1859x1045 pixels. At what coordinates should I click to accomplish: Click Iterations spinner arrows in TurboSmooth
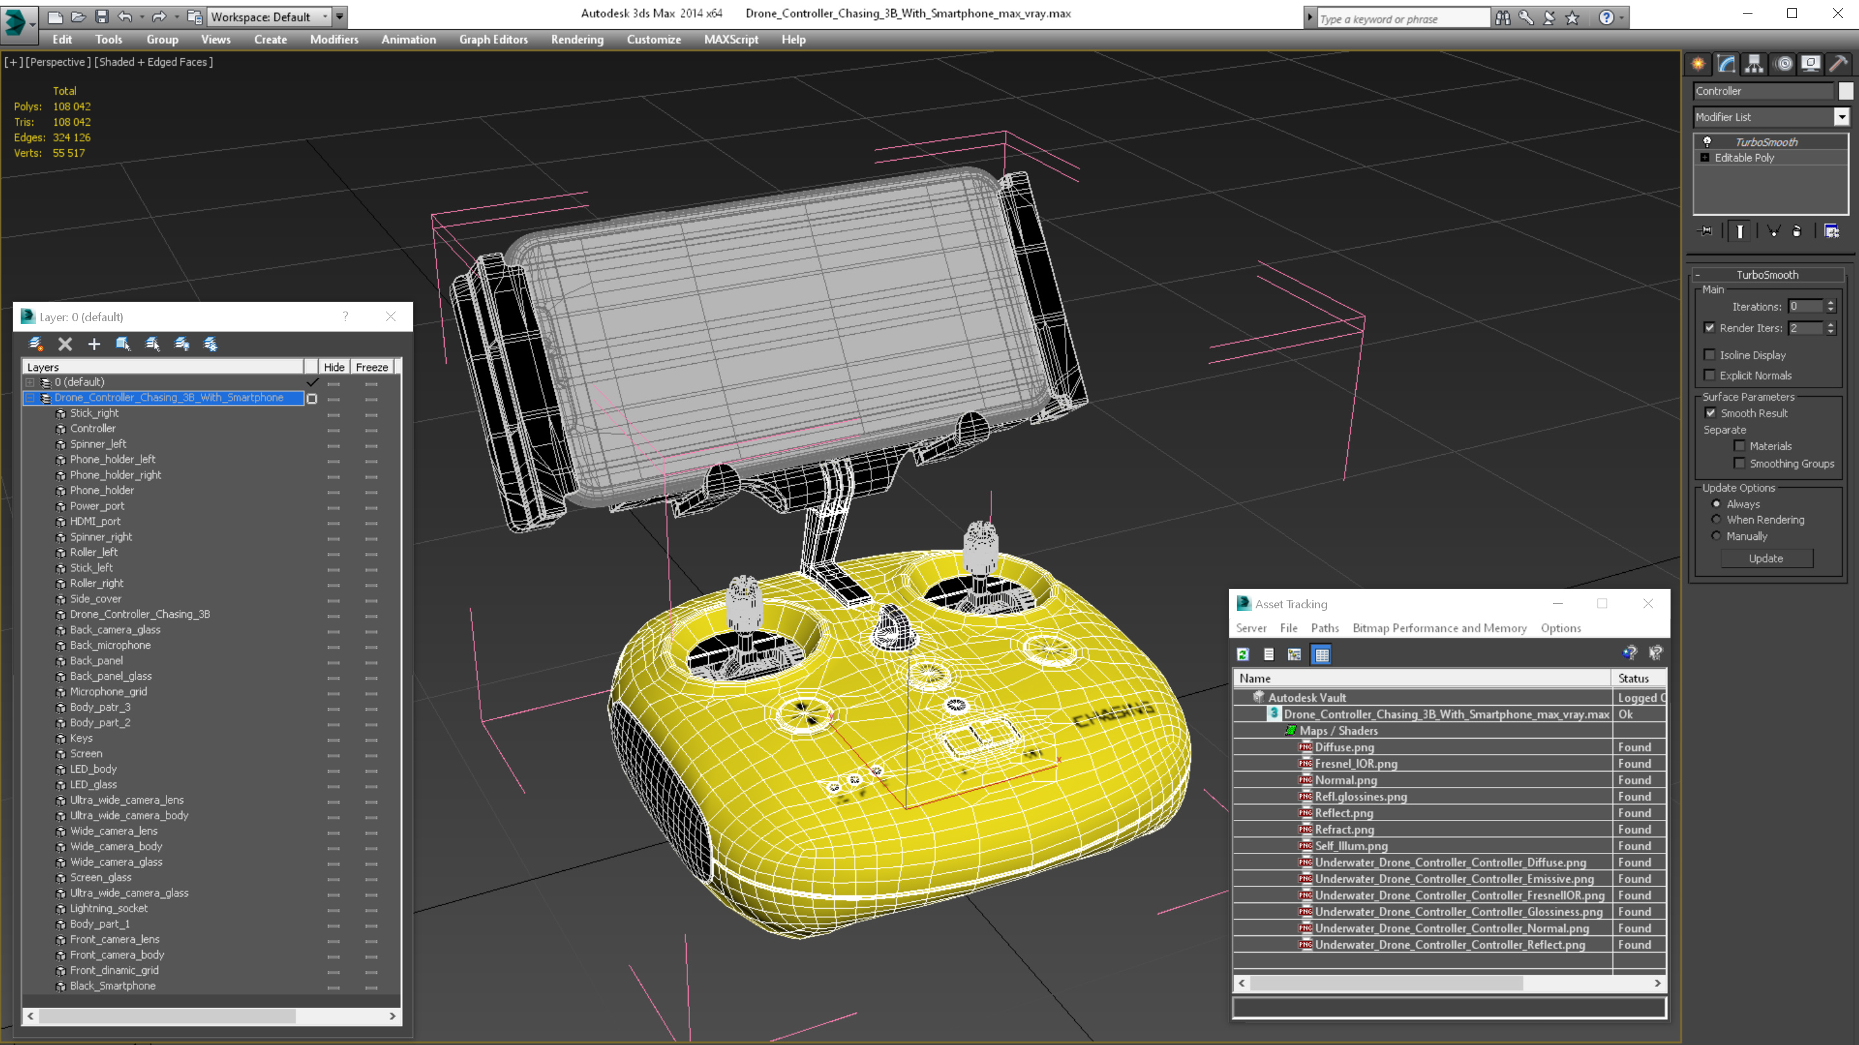pyautogui.click(x=1831, y=306)
